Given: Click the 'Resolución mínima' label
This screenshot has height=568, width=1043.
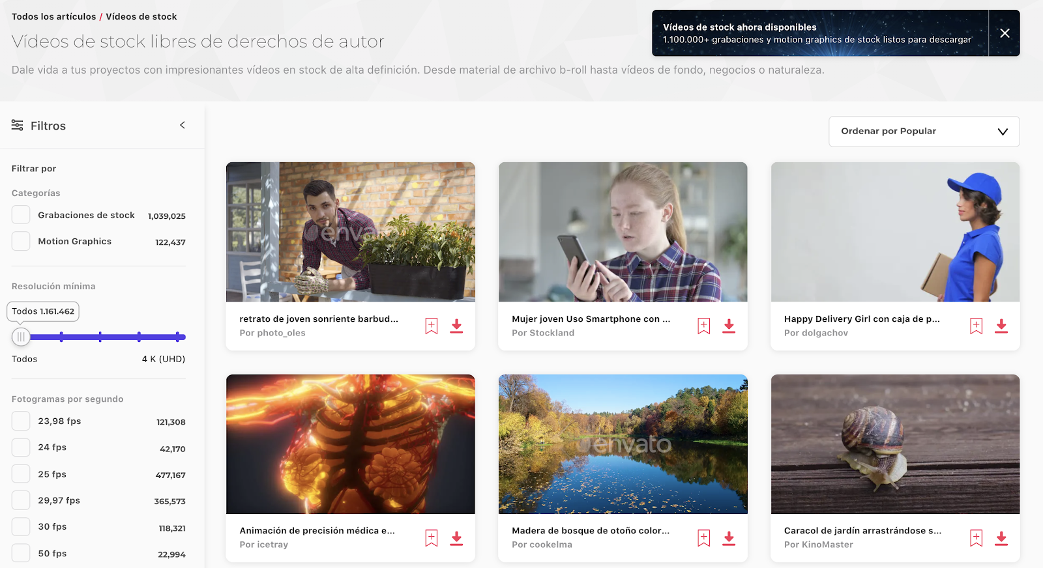Looking at the screenshot, I should pyautogui.click(x=53, y=286).
